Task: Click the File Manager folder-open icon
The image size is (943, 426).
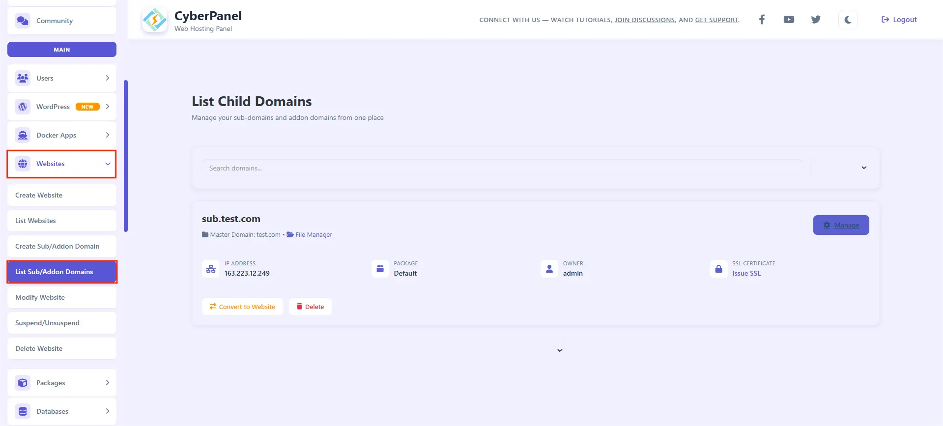Action: coord(290,235)
